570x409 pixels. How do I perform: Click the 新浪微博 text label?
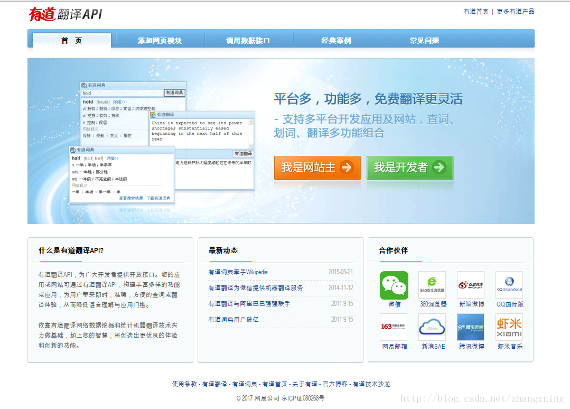(472, 304)
